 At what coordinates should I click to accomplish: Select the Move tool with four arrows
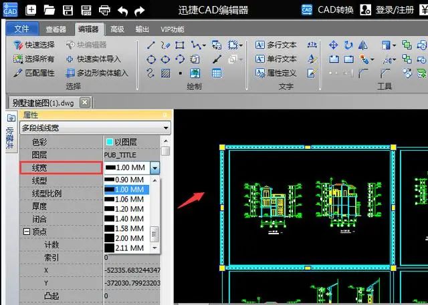coord(334,45)
